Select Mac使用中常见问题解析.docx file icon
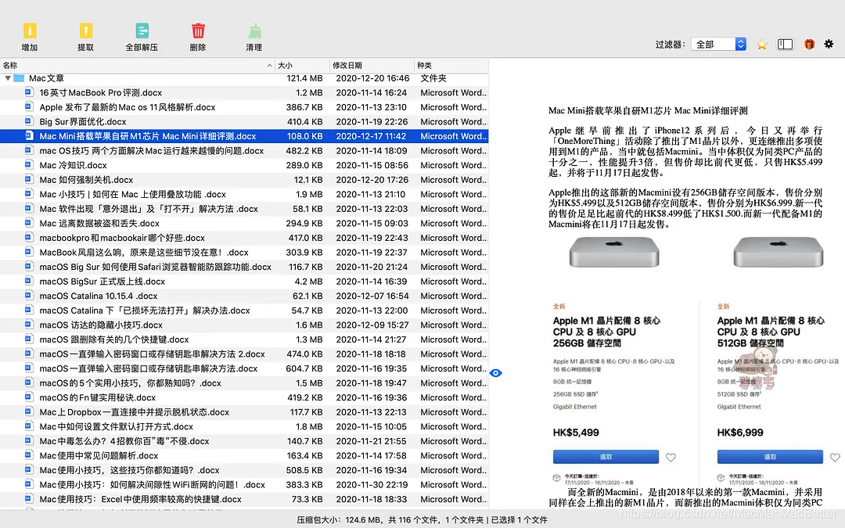Screen dimensions: 845x528 tap(29, 456)
